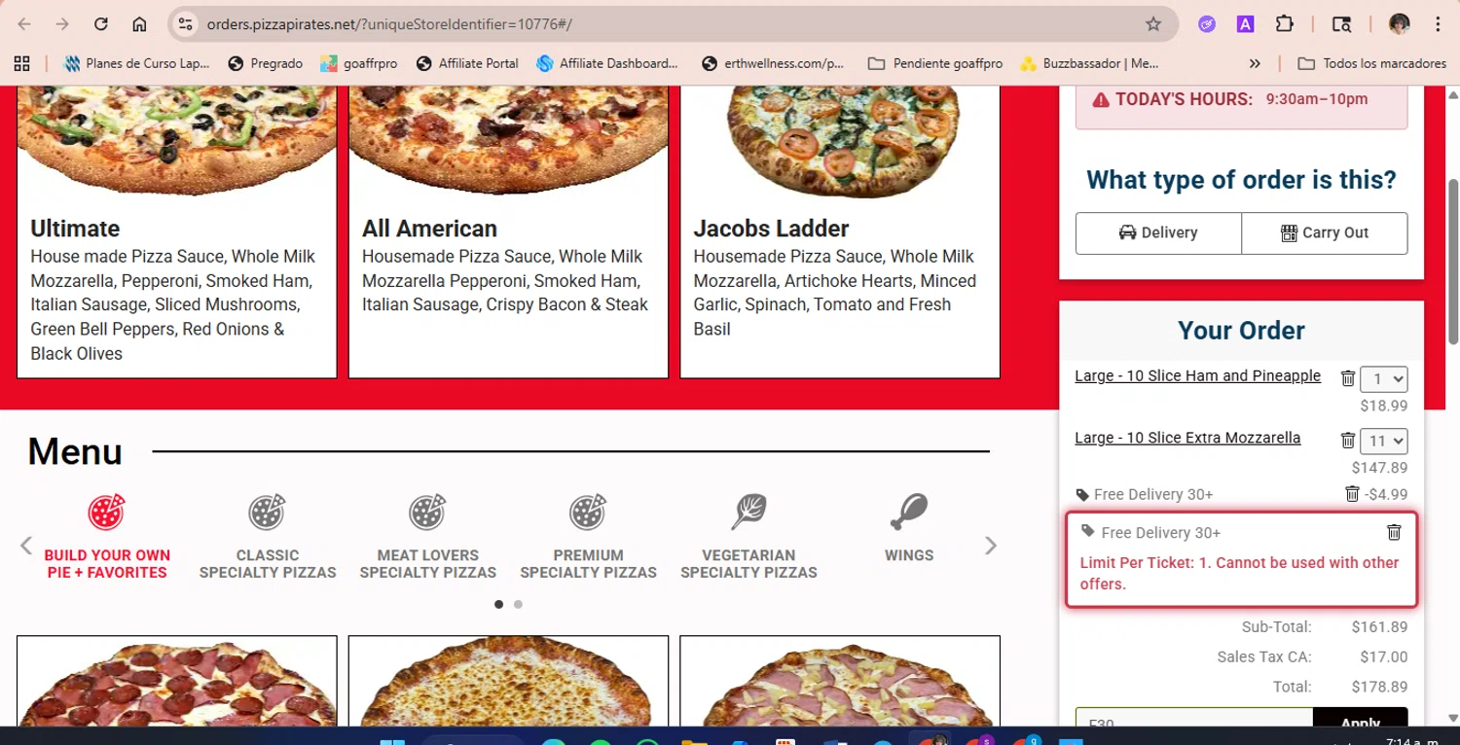Screen dimensions: 1460x745
Task: Click the tag icon beside the -$4.99 Free Delivery
Action: coord(1082,495)
